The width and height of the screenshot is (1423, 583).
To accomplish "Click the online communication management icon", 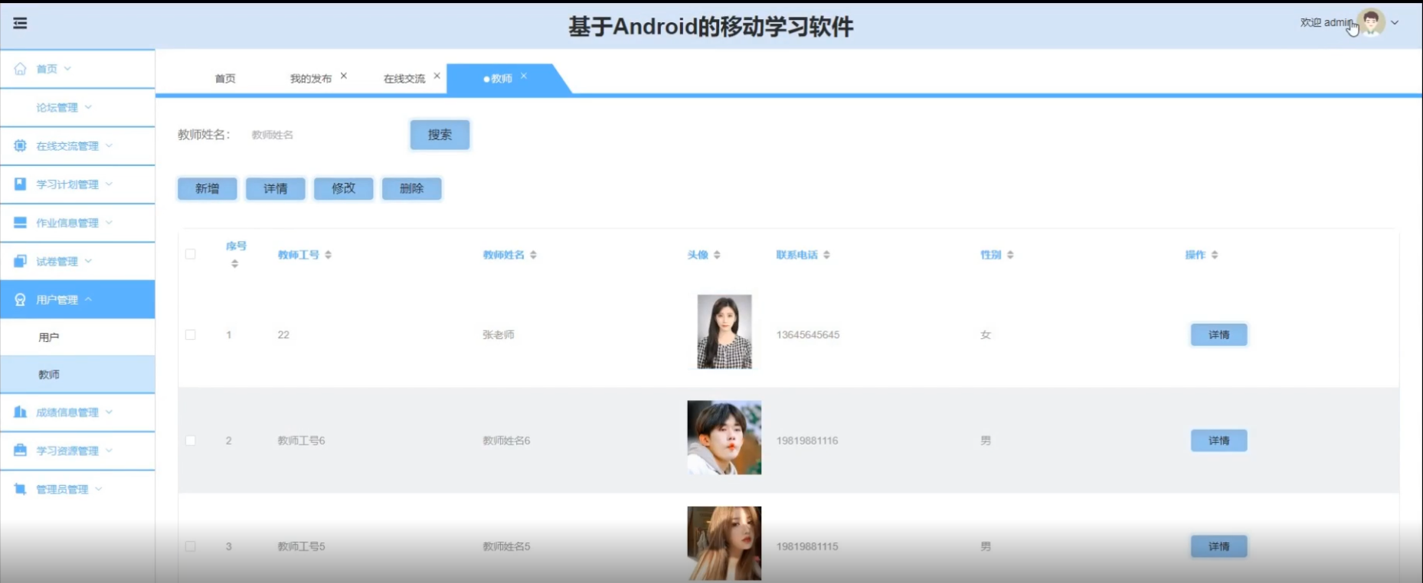I will coord(21,145).
